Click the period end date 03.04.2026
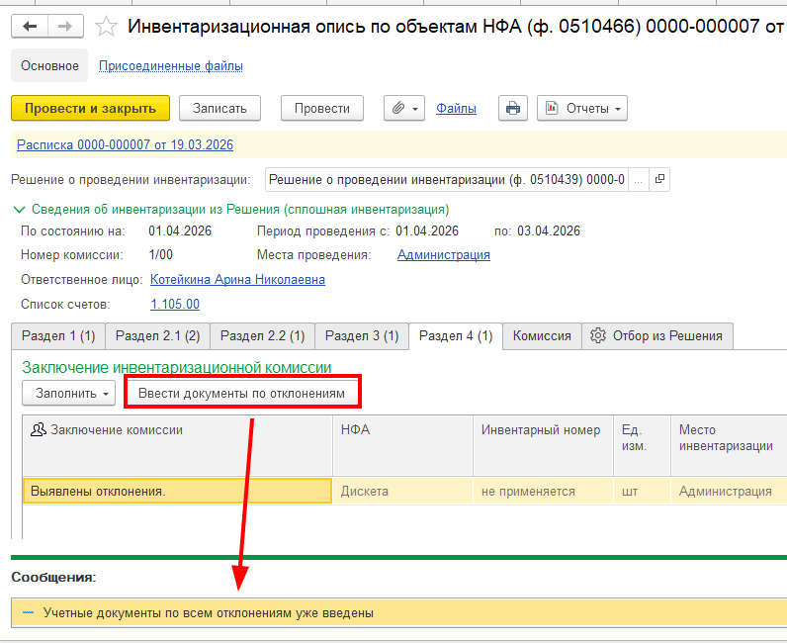Screen dimensions: 787x643 pyautogui.click(x=549, y=231)
